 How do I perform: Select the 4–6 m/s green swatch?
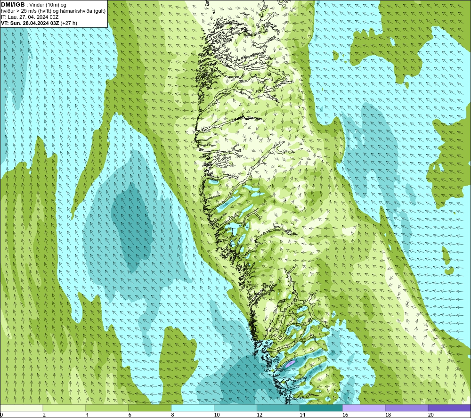click(x=107, y=408)
